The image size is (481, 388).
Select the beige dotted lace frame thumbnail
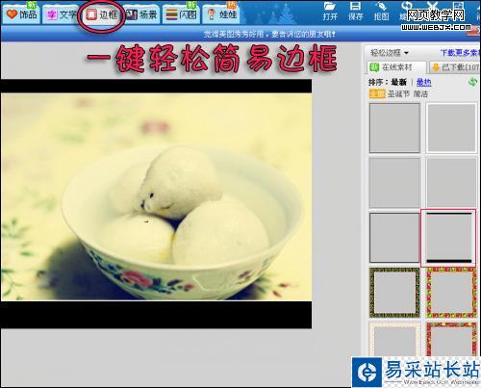tap(394, 339)
